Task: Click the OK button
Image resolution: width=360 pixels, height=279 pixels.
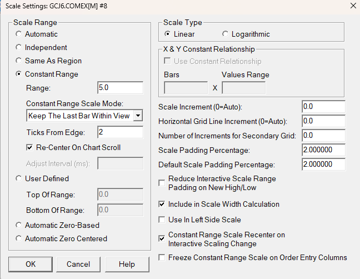Action: pos(31,264)
